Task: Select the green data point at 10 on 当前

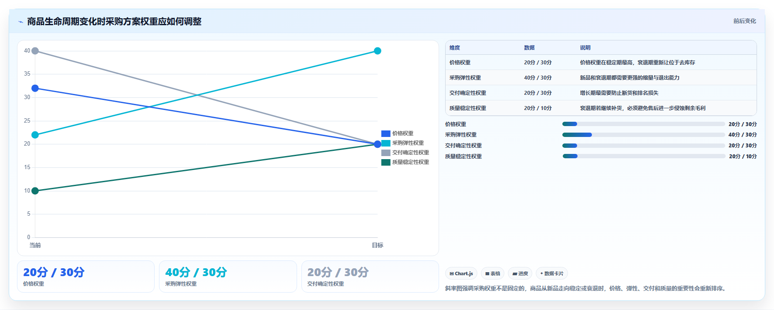Action: click(35, 191)
